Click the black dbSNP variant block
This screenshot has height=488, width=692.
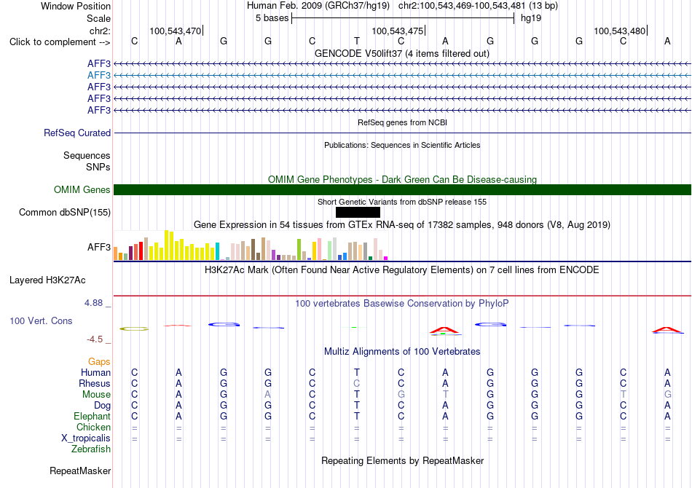358,212
